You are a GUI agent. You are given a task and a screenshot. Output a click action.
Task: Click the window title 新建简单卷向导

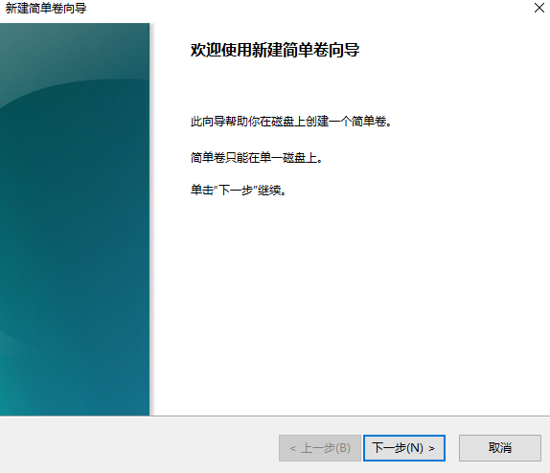pyautogui.click(x=46, y=8)
